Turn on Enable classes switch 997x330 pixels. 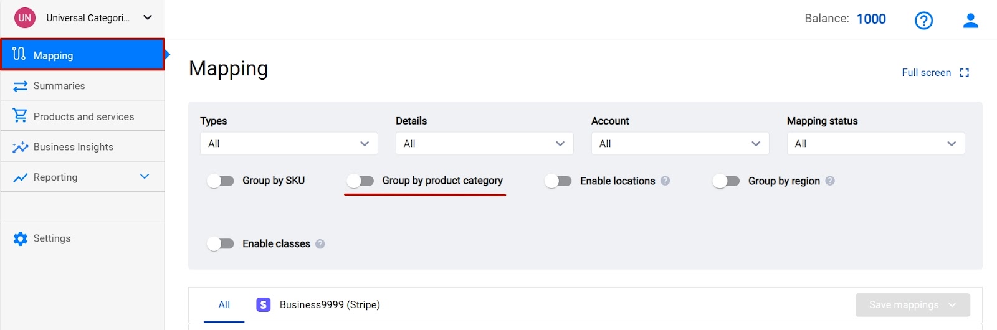tap(221, 243)
